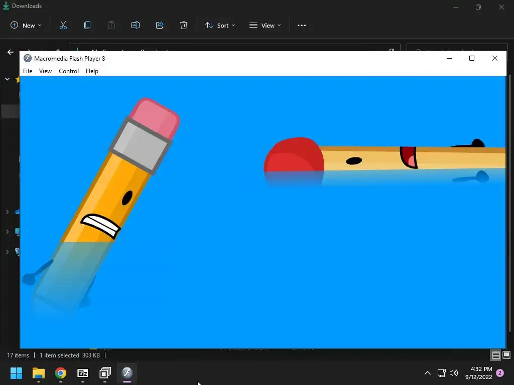
Task: Click the '1 item selected 303 KB' text
Action: click(x=70, y=355)
